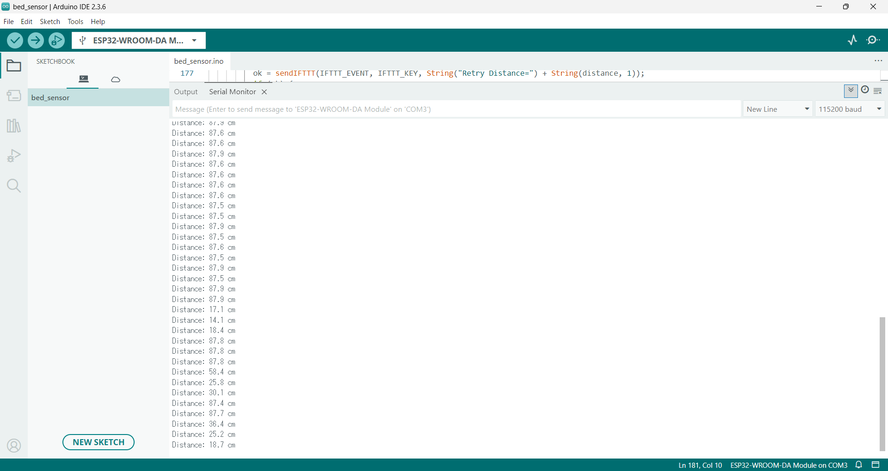
Task: Click the USB icon in board selector
Action: [x=83, y=41]
